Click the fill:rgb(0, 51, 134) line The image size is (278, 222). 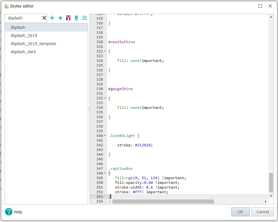click(150, 178)
